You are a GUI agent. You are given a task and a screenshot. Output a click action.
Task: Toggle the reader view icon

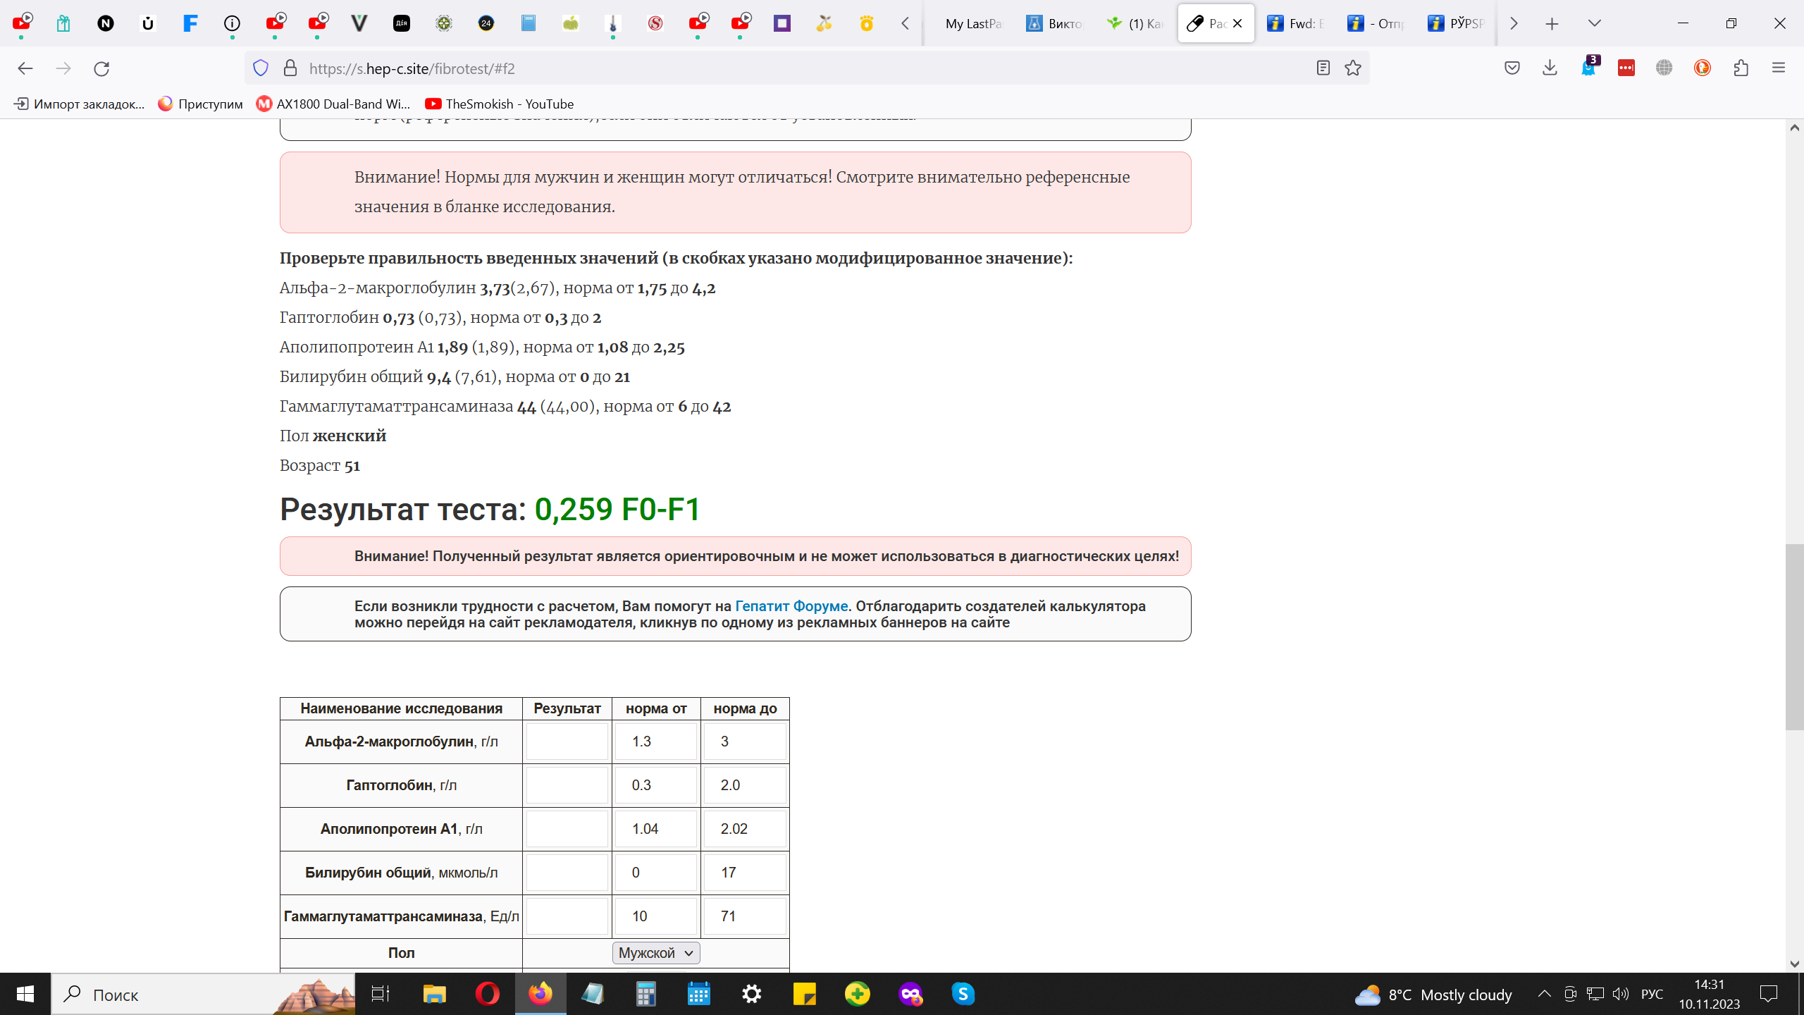click(1323, 68)
